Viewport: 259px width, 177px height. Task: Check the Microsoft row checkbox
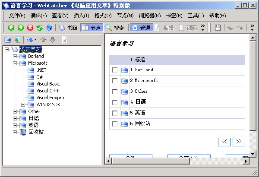(115, 81)
